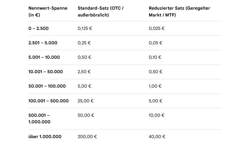Click the 2,50 € standard rate
This screenshot has height=147, width=229.
point(84,72)
